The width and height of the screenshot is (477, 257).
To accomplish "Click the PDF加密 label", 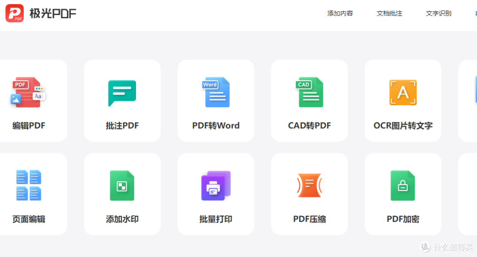I will [x=403, y=219].
